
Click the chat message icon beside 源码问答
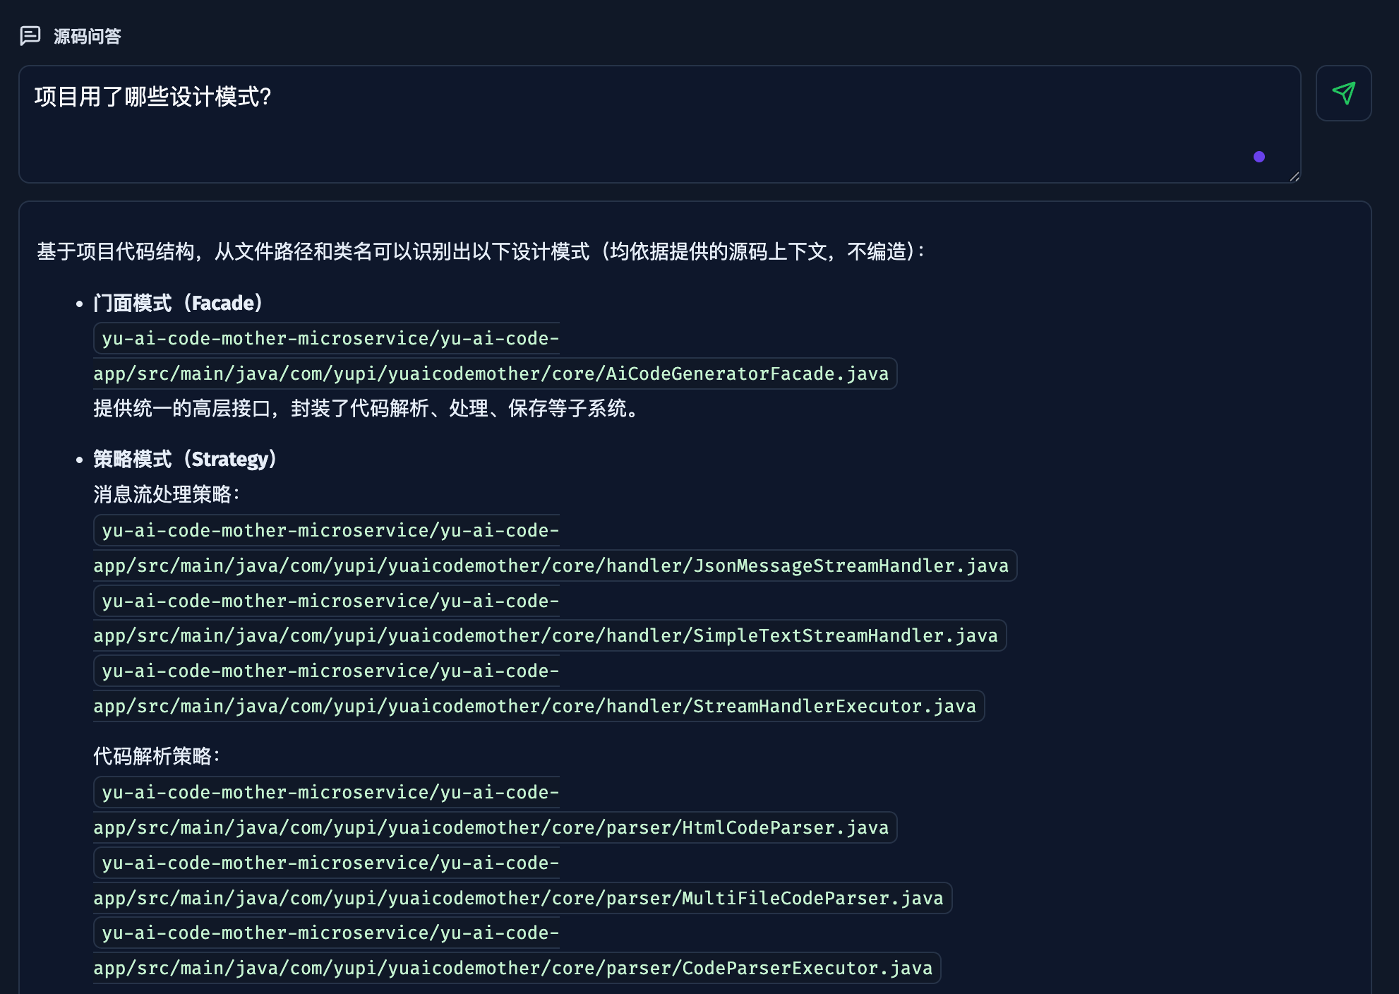(x=30, y=35)
